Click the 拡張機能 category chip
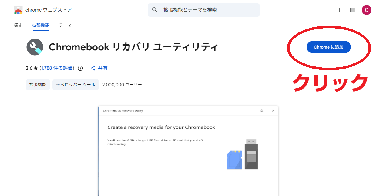The image size is (373, 196). (x=38, y=85)
